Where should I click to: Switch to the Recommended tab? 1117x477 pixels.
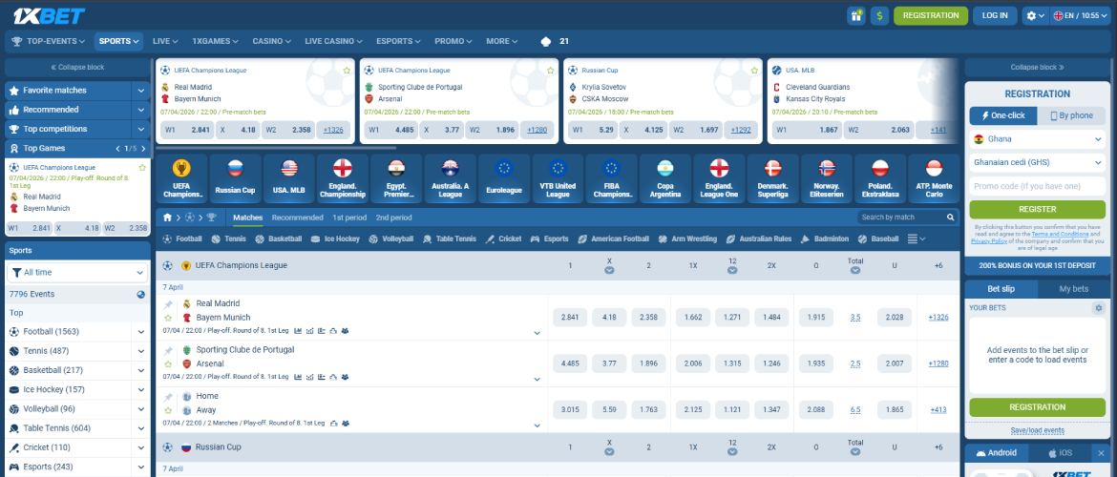click(x=297, y=218)
